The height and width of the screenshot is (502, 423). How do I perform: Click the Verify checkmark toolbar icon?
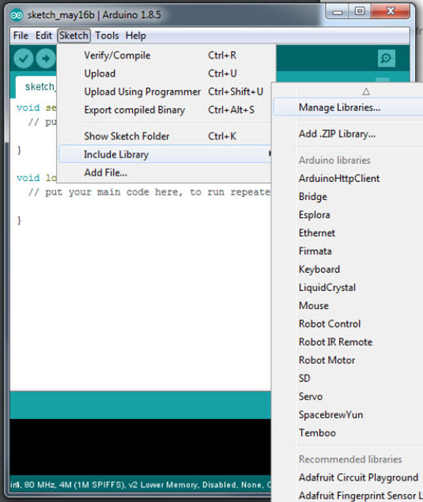pos(23,58)
